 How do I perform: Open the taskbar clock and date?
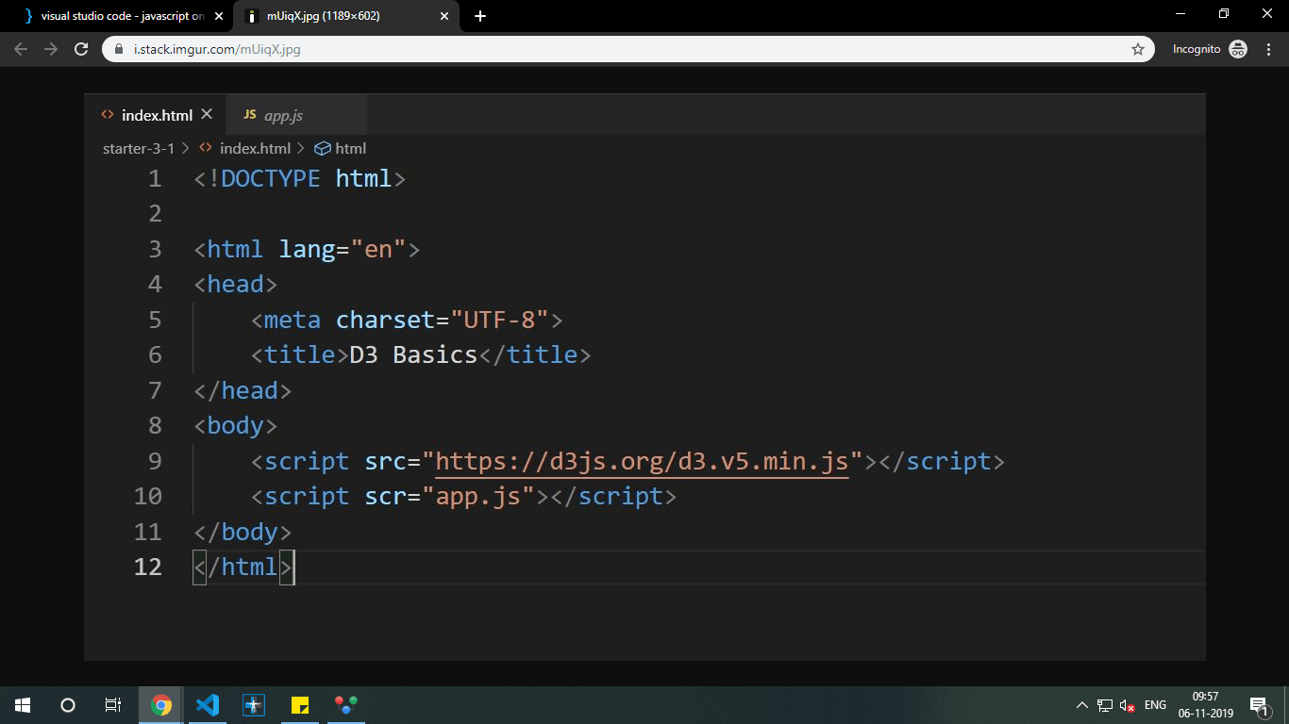coord(1205,704)
